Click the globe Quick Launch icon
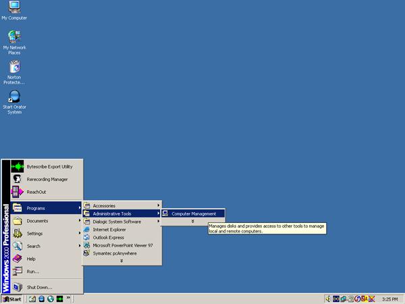The image size is (405, 304). click(x=51, y=299)
